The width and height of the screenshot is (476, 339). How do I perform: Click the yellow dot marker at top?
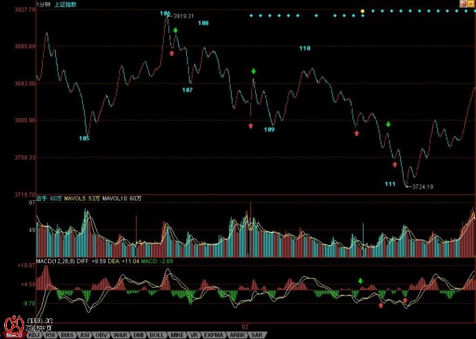(363, 11)
